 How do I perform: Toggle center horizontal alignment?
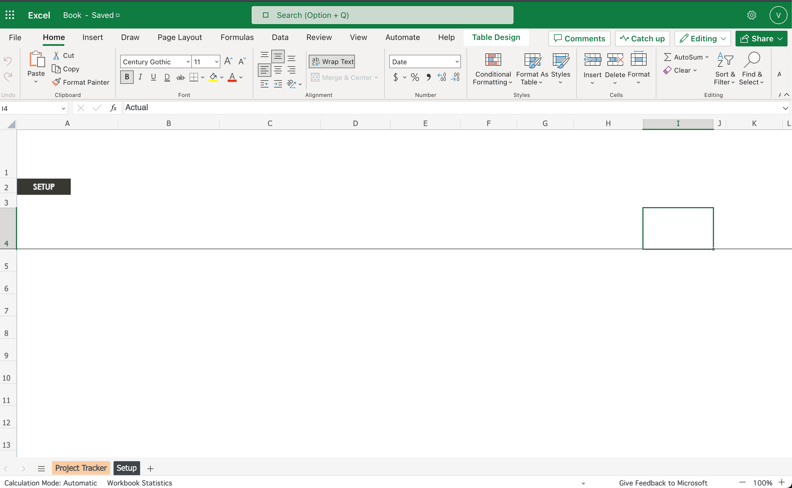(x=278, y=70)
